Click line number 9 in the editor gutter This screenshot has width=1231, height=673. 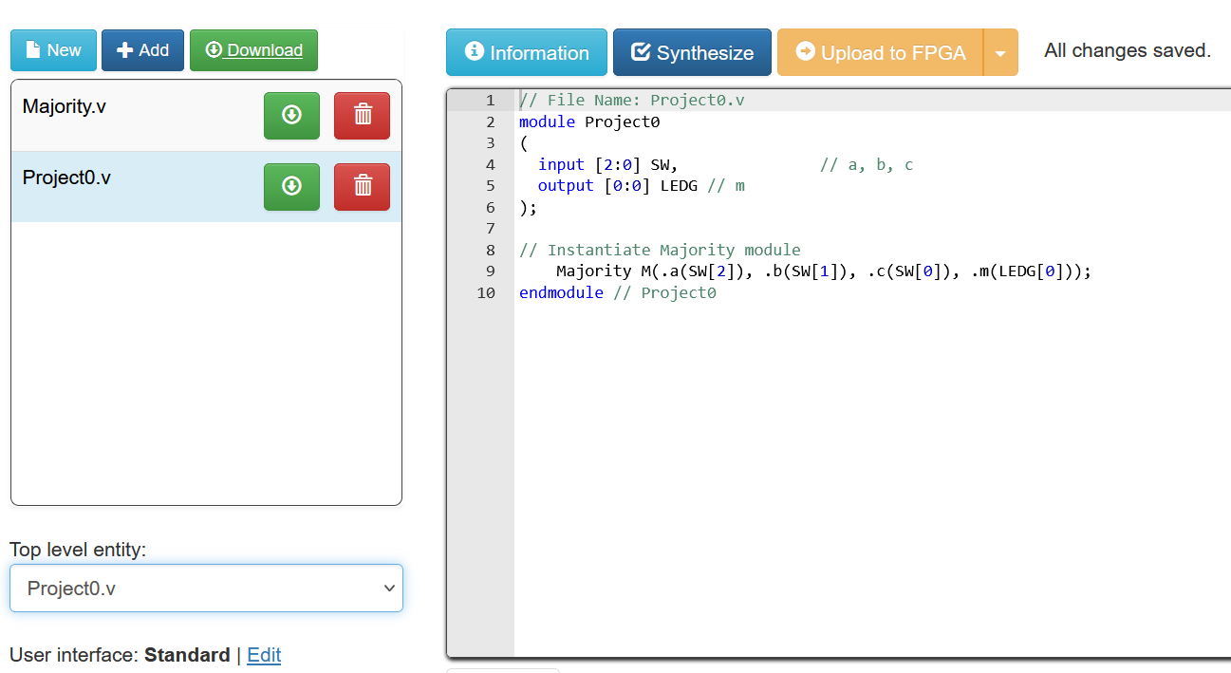490,271
